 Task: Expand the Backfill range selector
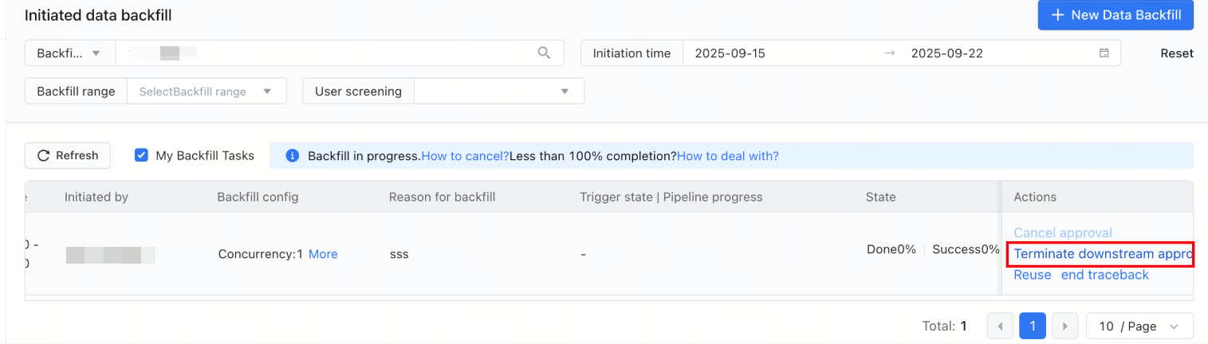tap(207, 92)
